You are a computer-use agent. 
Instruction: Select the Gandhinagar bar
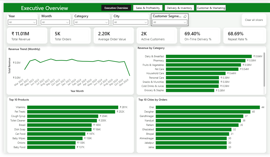click(200, 116)
